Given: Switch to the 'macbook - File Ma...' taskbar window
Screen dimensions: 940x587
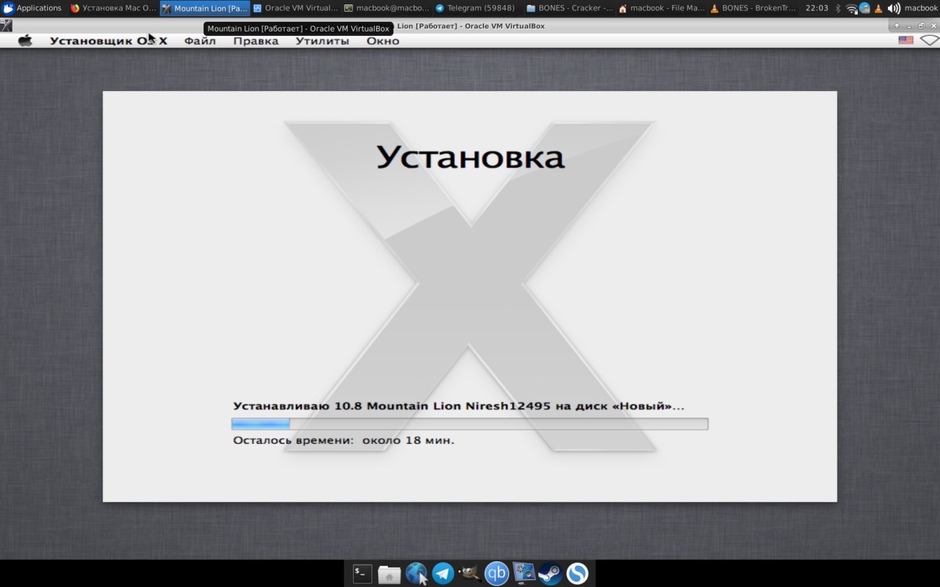Looking at the screenshot, I should tap(662, 8).
